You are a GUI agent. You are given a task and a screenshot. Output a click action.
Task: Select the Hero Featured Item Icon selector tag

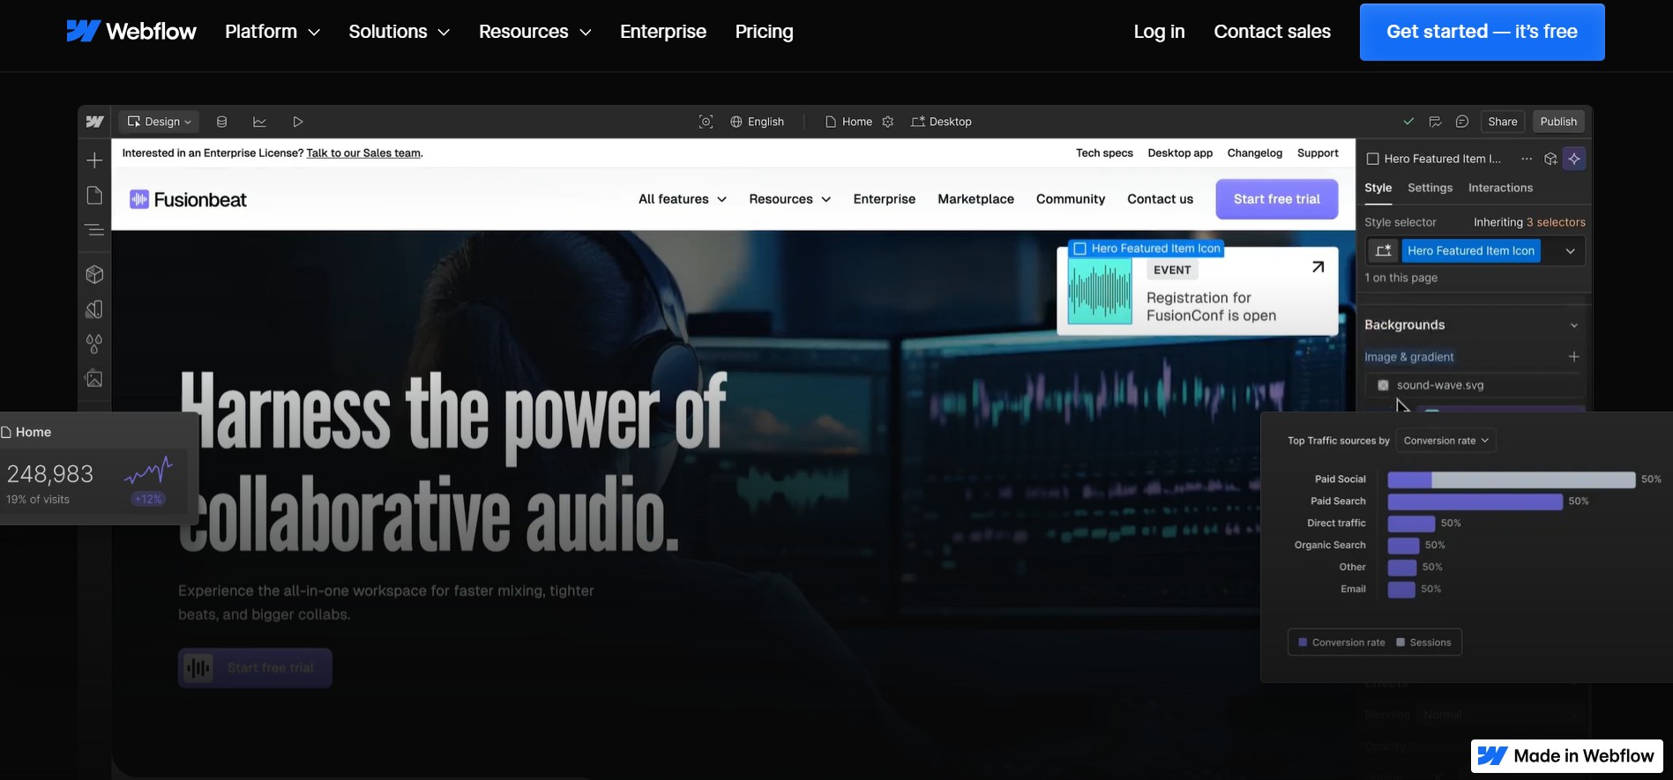pyautogui.click(x=1470, y=251)
